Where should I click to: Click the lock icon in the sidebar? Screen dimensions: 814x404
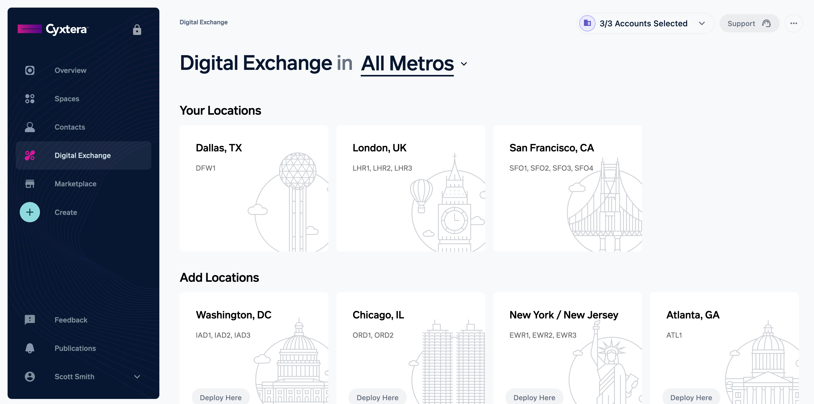pos(137,29)
